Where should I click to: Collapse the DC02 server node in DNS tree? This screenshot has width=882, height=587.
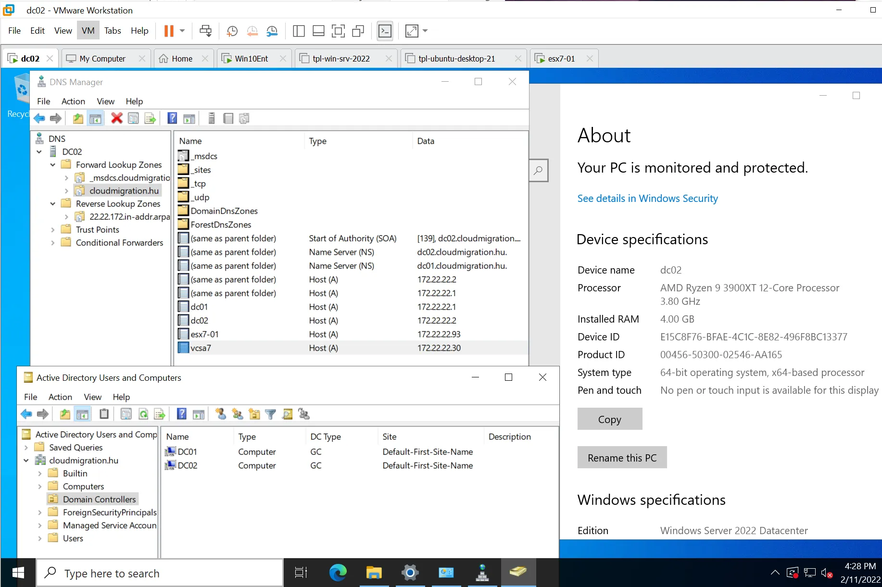tap(39, 152)
